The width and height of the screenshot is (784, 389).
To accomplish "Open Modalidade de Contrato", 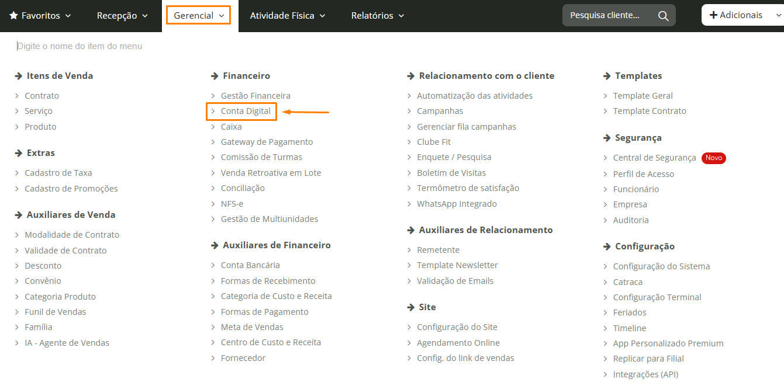I will pos(72,235).
